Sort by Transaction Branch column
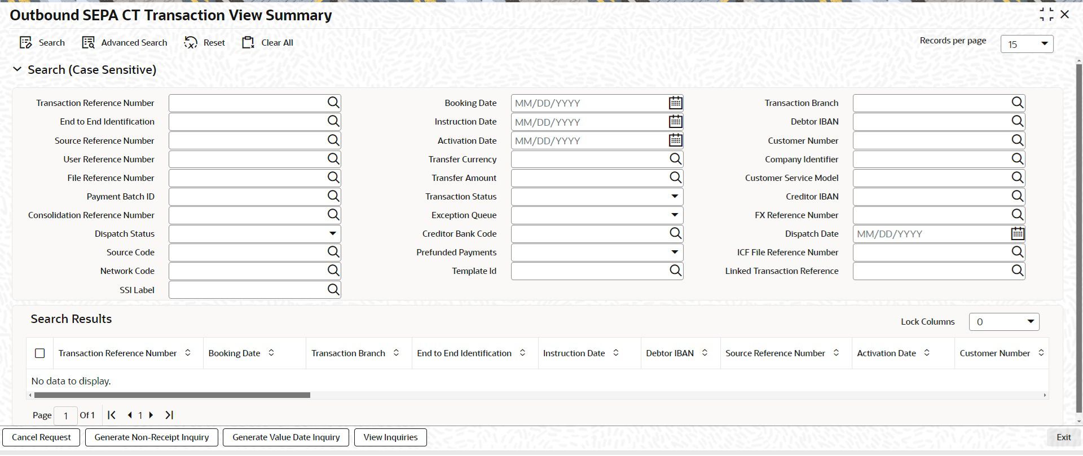1083x456 pixels. pyautogui.click(x=396, y=353)
